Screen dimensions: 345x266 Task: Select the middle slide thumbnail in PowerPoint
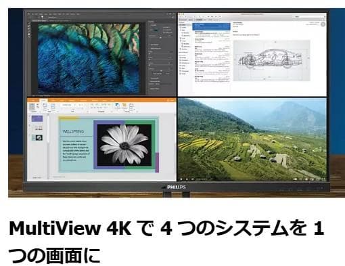coord(37,128)
